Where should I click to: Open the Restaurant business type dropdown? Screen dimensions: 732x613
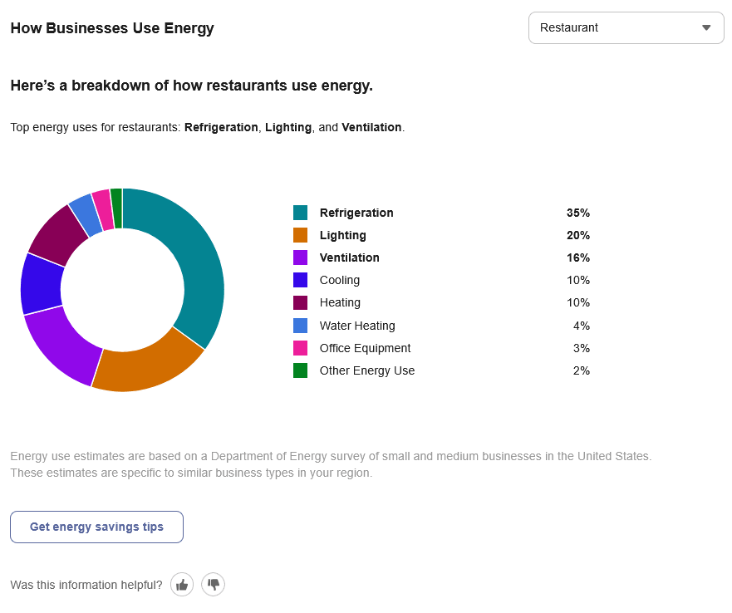[x=626, y=27]
